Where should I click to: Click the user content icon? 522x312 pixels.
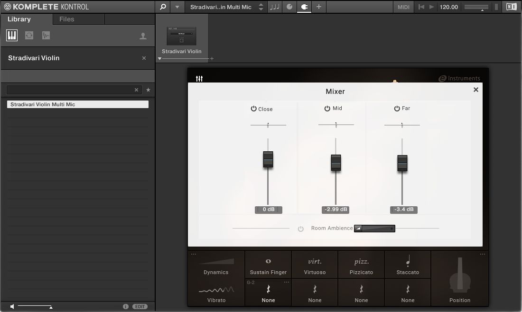click(x=143, y=36)
